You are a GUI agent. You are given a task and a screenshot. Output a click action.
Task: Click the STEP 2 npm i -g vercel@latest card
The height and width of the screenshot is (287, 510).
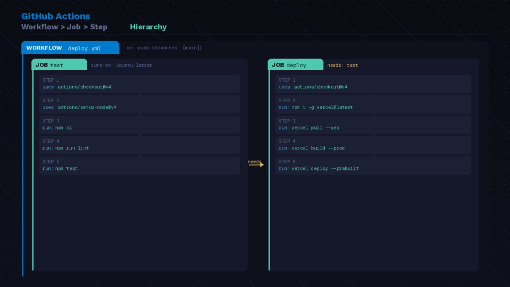tap(374, 104)
